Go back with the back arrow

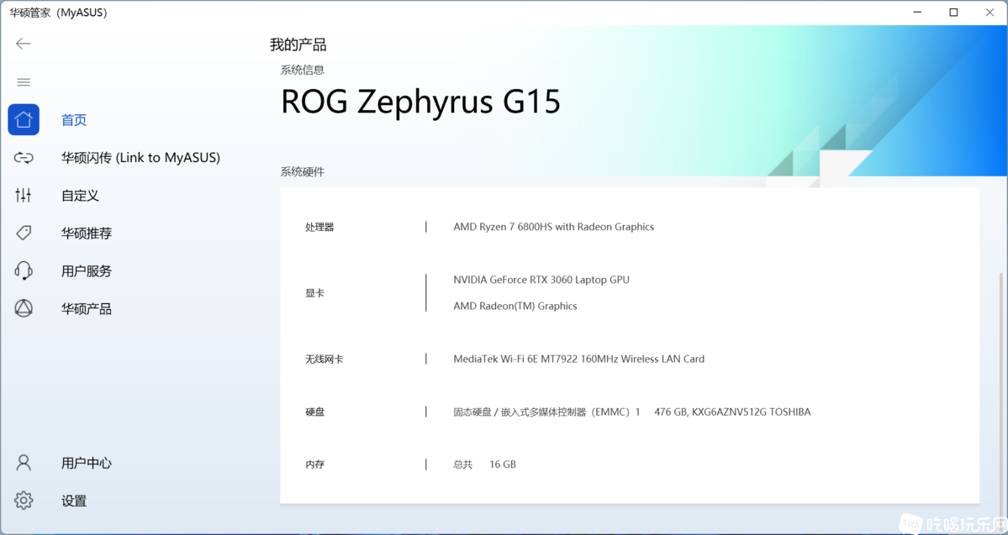coord(24,44)
